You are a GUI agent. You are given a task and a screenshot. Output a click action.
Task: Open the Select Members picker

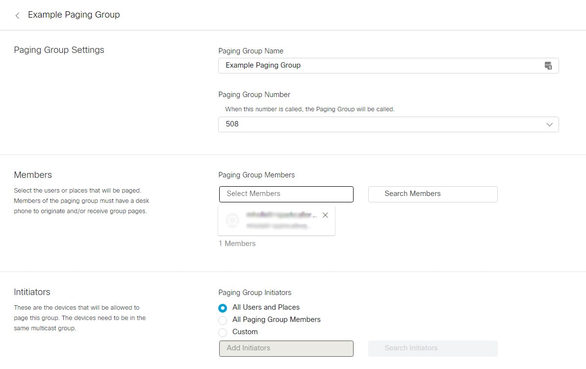(286, 194)
